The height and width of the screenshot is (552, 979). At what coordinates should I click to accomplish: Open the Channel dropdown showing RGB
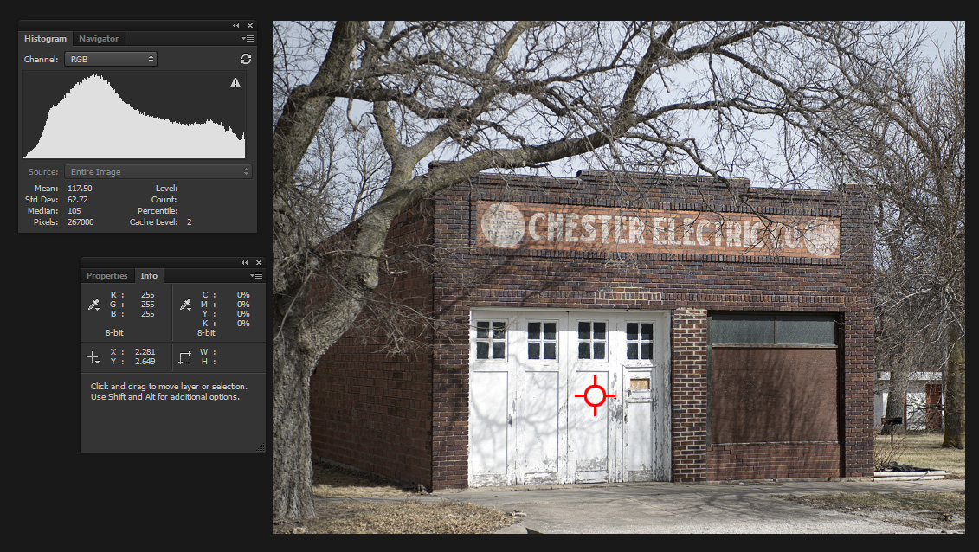tap(111, 59)
